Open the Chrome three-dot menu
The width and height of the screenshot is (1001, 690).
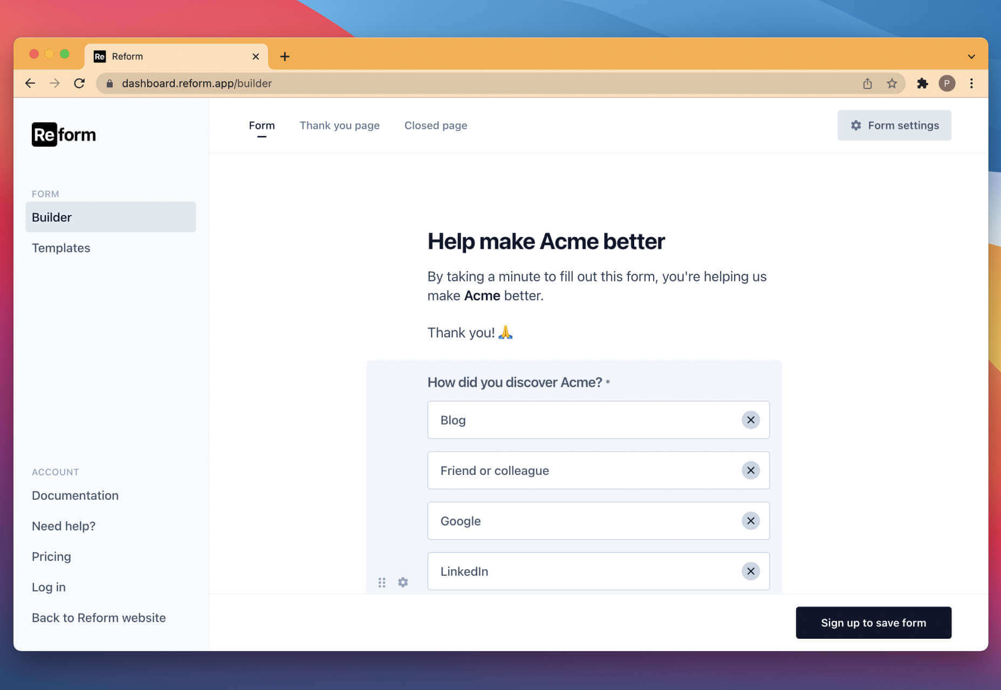(x=971, y=84)
